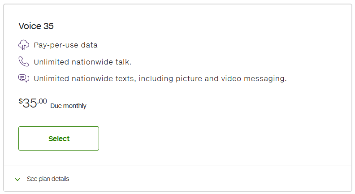The image size is (355, 194).
Task: Click the dollar sign before the price
Action: tap(21, 101)
